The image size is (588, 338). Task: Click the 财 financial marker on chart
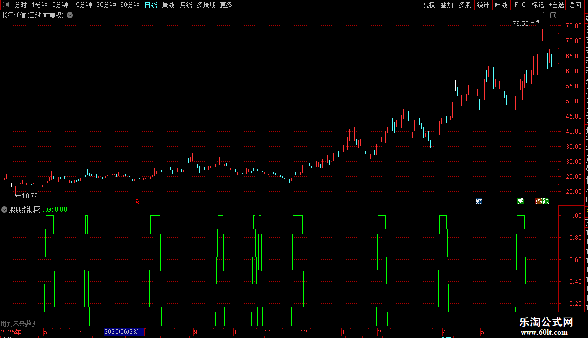(x=479, y=201)
